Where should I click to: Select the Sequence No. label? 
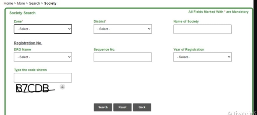pos(104,50)
